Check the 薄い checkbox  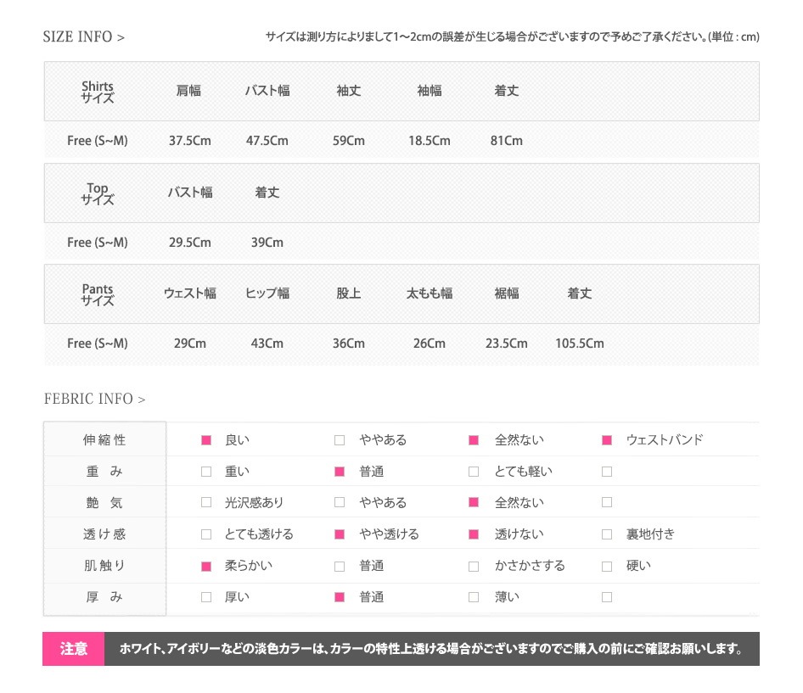[x=474, y=597]
